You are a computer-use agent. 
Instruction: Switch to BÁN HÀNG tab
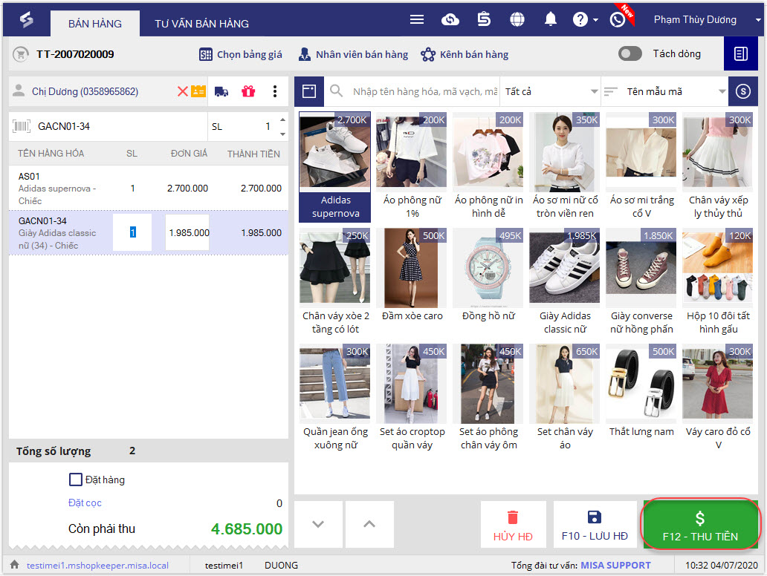click(95, 24)
